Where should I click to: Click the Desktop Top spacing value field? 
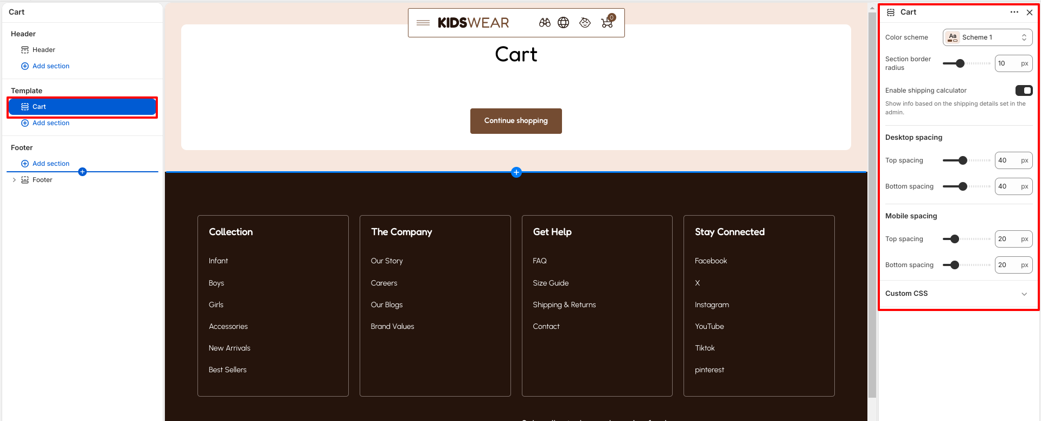pos(1013,160)
